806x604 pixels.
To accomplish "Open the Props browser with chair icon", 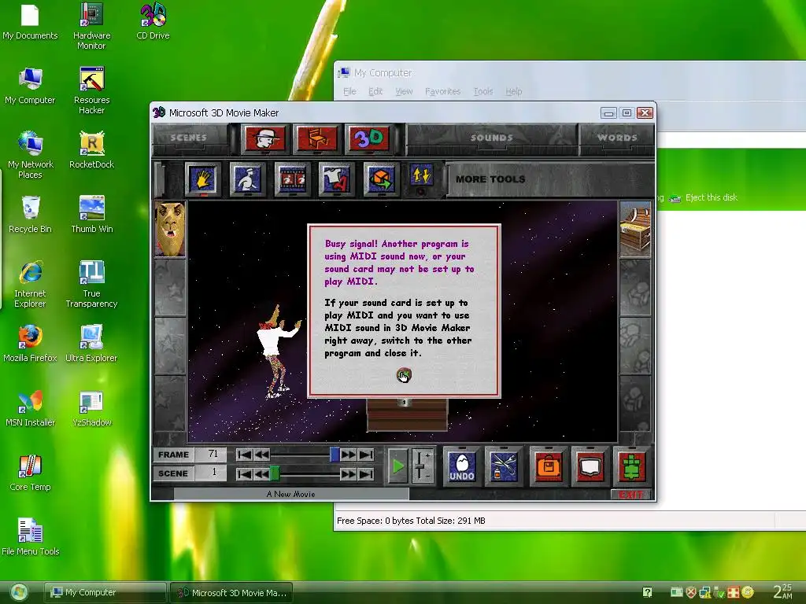I will click(316, 138).
